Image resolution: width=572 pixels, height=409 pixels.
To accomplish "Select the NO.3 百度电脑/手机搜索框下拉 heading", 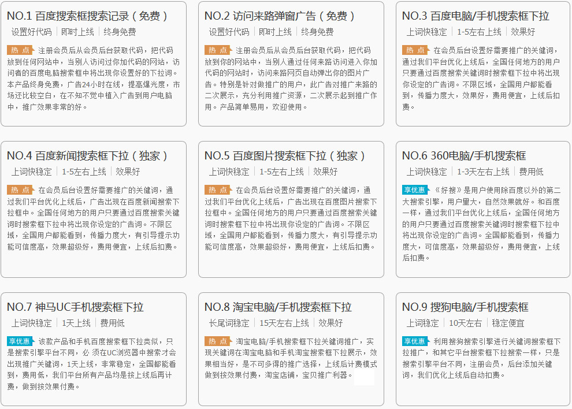I will [x=476, y=16].
